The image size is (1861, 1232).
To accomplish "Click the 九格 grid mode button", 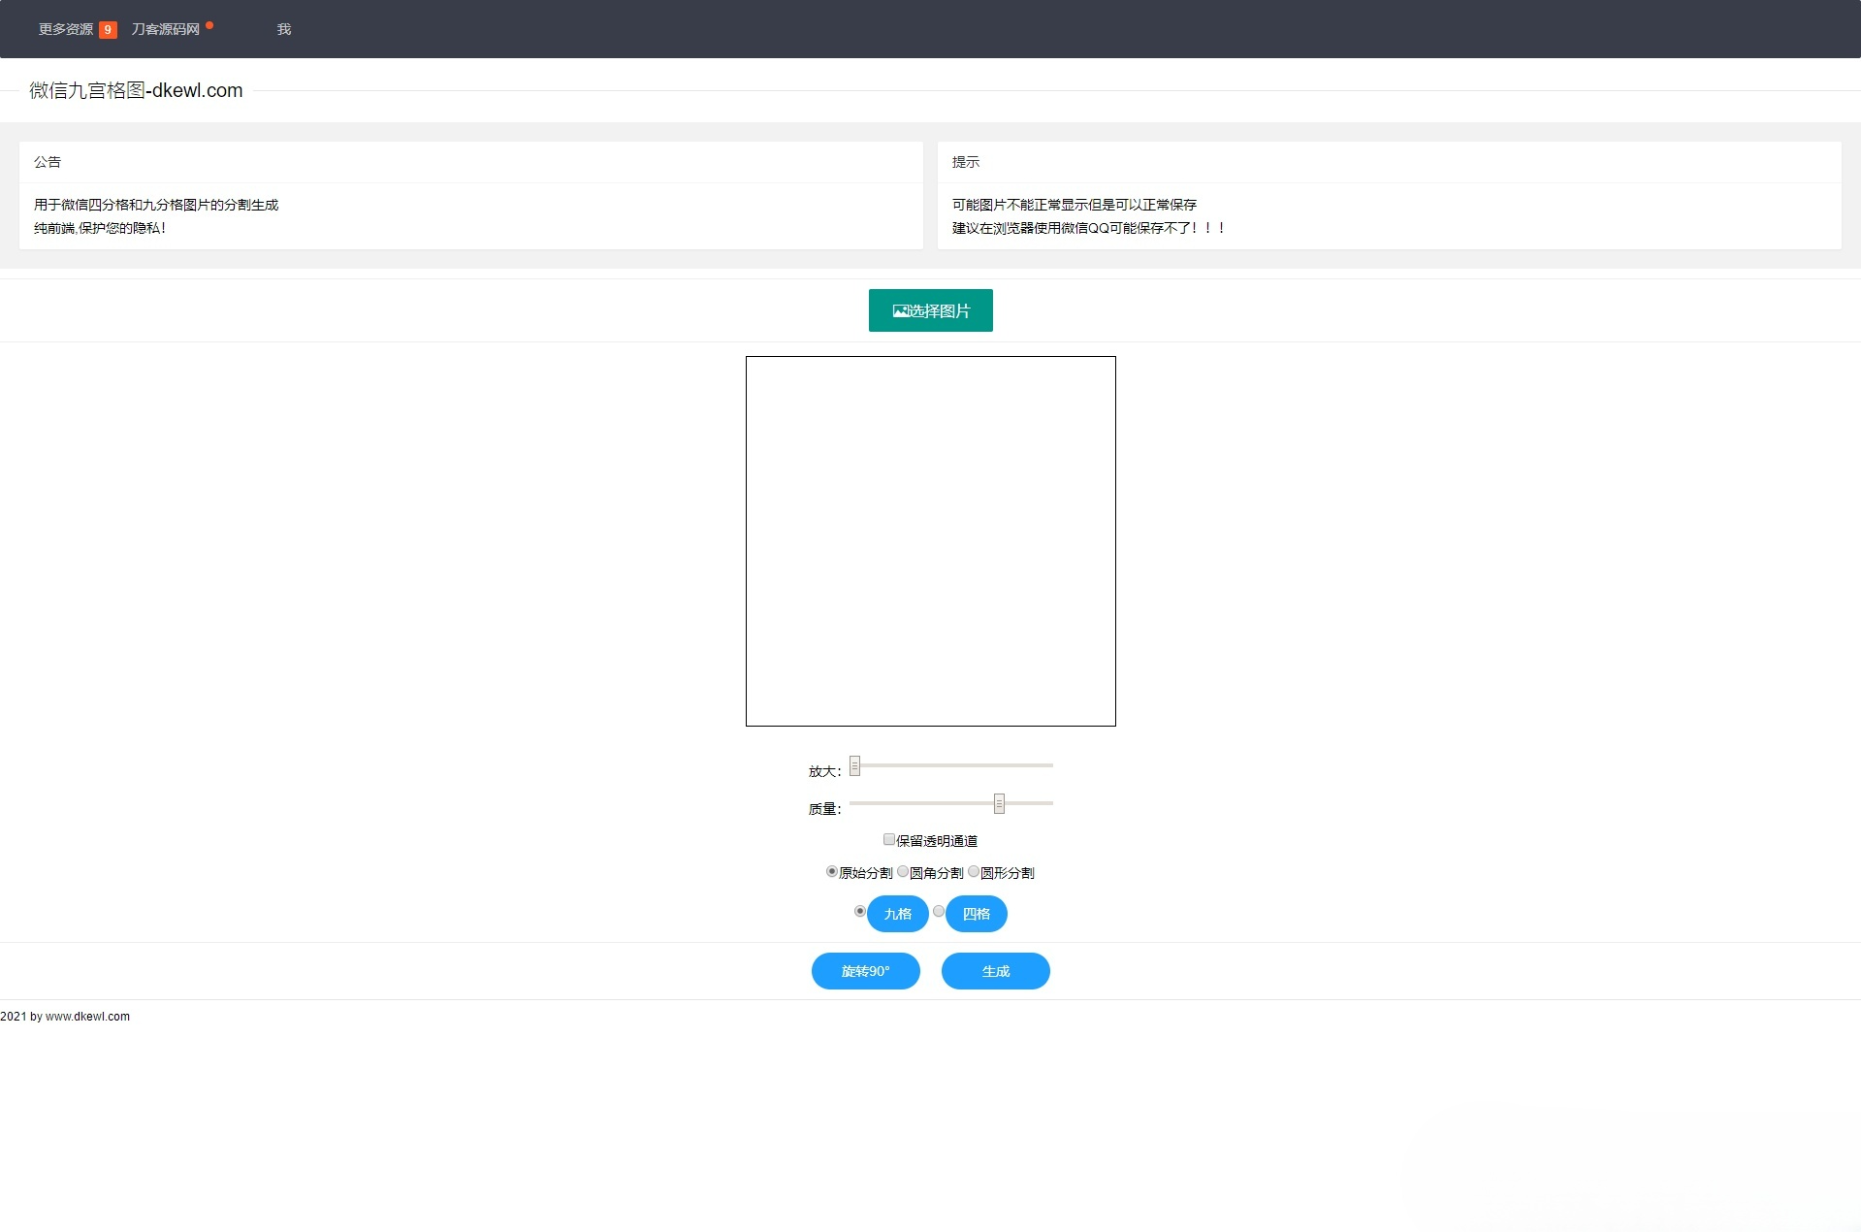I will pos(897,914).
